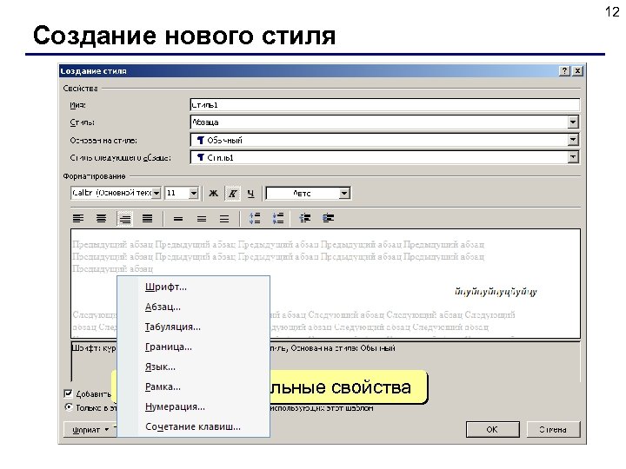Increase paragraph indent icon
Viewport: 626px width, 469px height.
(x=328, y=218)
